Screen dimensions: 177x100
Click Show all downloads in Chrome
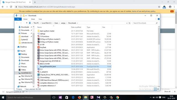167,91
